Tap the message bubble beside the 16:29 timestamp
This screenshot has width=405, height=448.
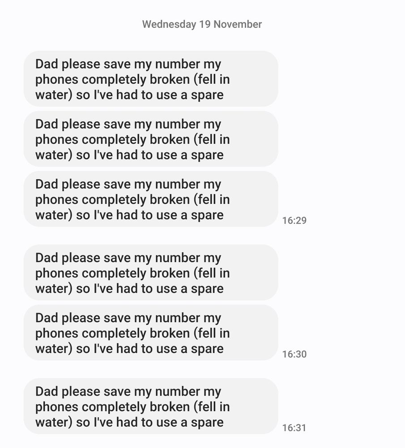[151, 199]
